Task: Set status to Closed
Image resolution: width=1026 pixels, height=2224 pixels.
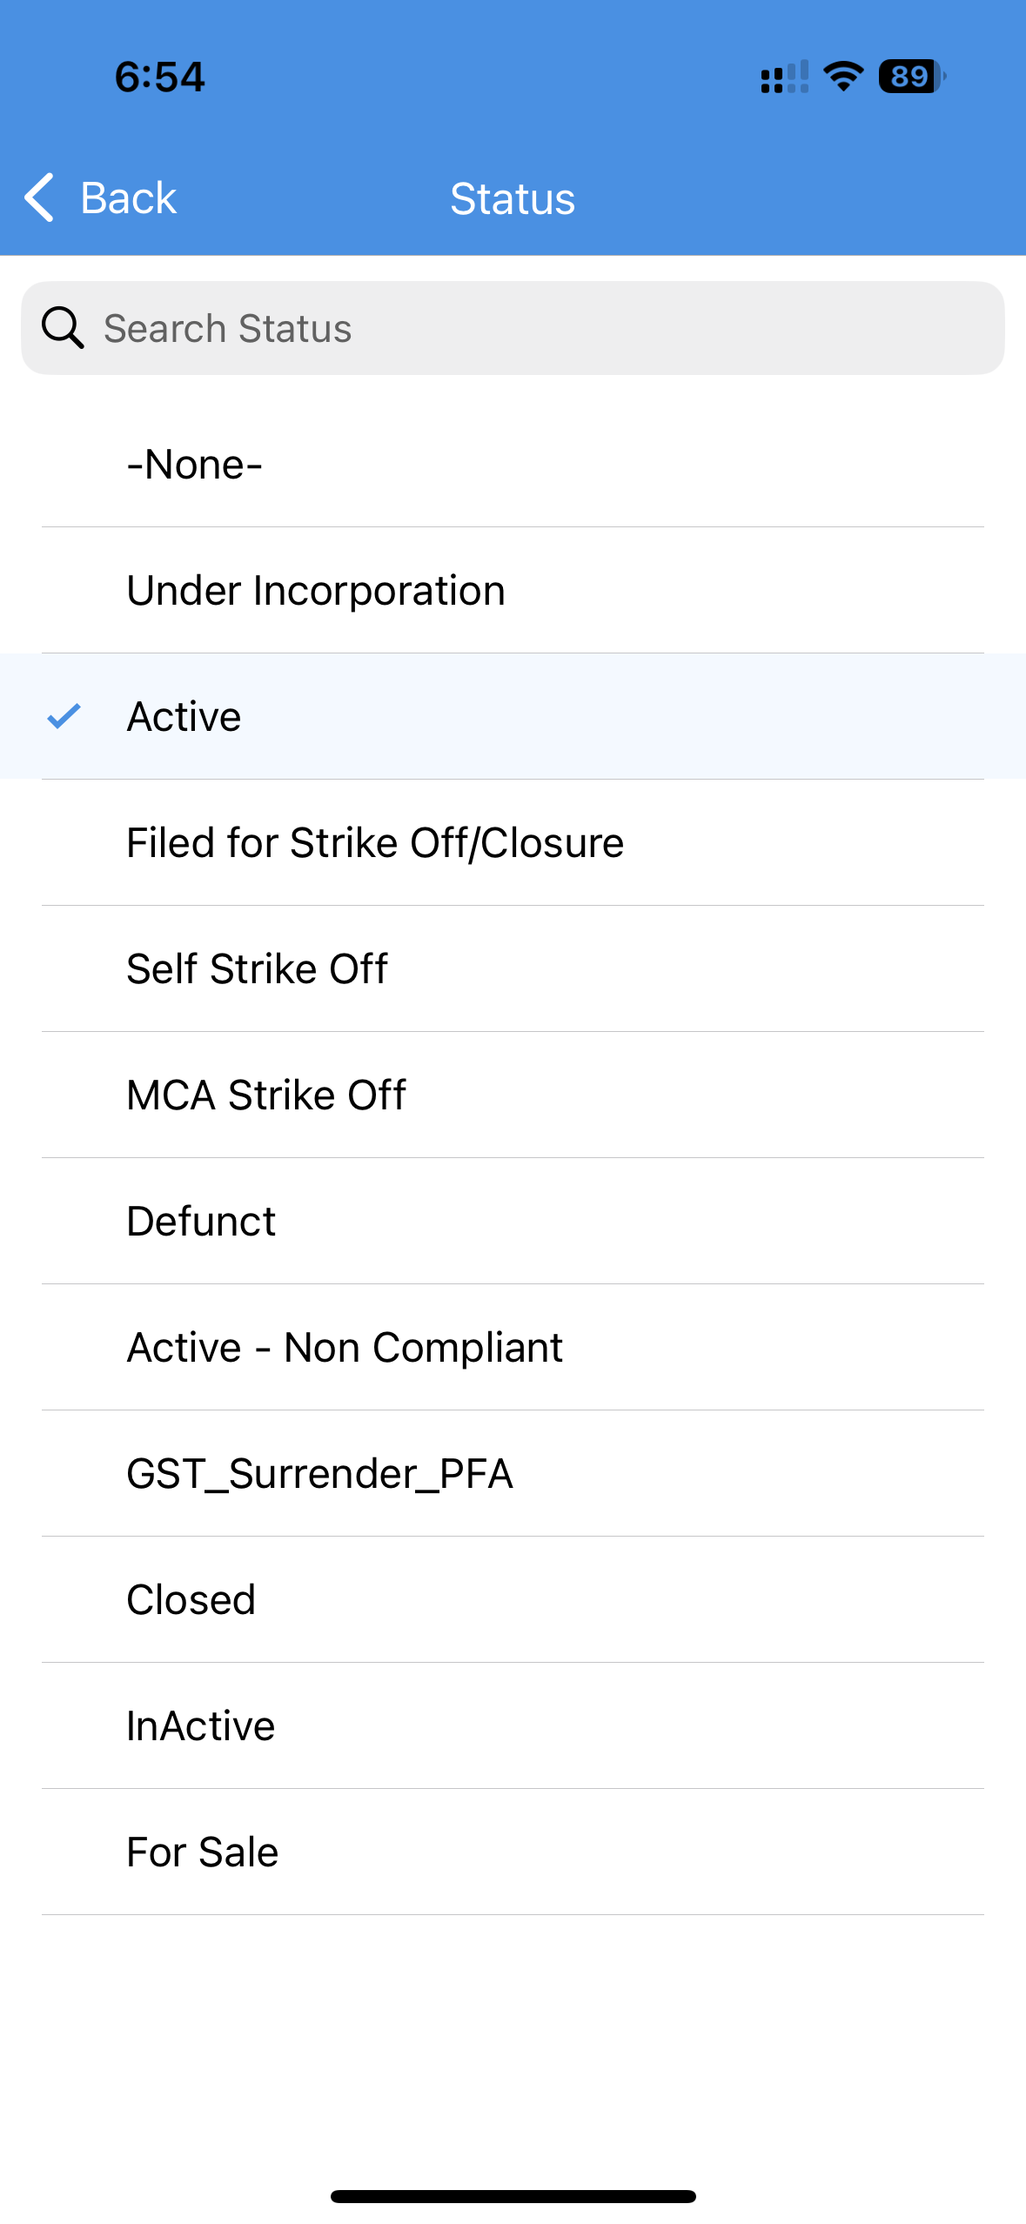Action: point(513,1599)
